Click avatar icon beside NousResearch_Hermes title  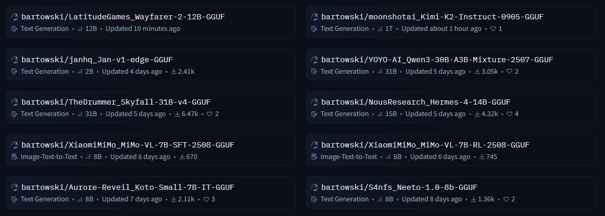[x=315, y=102]
